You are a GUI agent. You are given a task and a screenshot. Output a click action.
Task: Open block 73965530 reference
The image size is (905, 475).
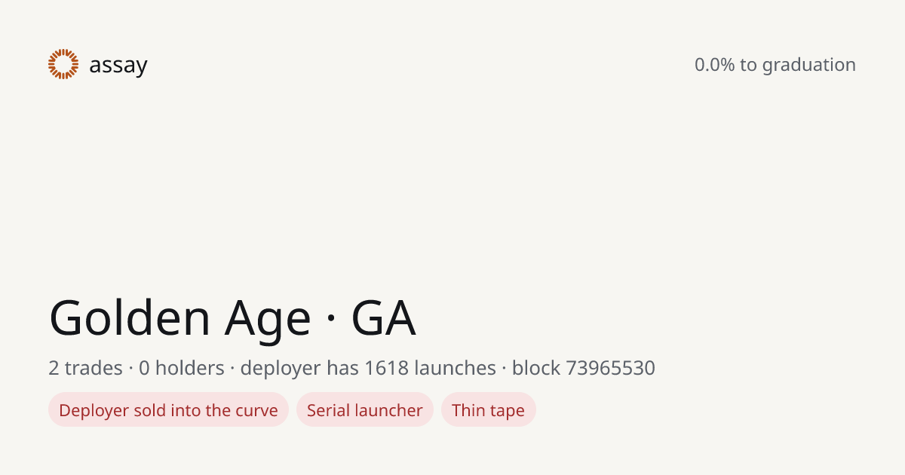[x=584, y=368]
